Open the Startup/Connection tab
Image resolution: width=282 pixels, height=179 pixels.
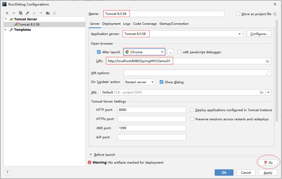[174, 24]
